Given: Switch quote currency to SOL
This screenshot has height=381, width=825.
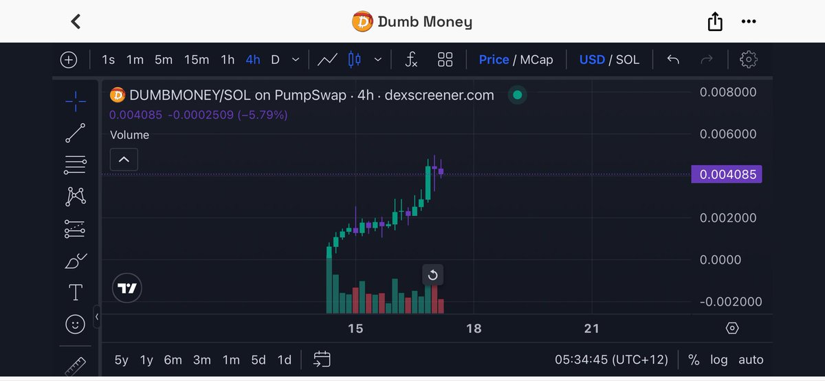Looking at the screenshot, I should [x=627, y=60].
